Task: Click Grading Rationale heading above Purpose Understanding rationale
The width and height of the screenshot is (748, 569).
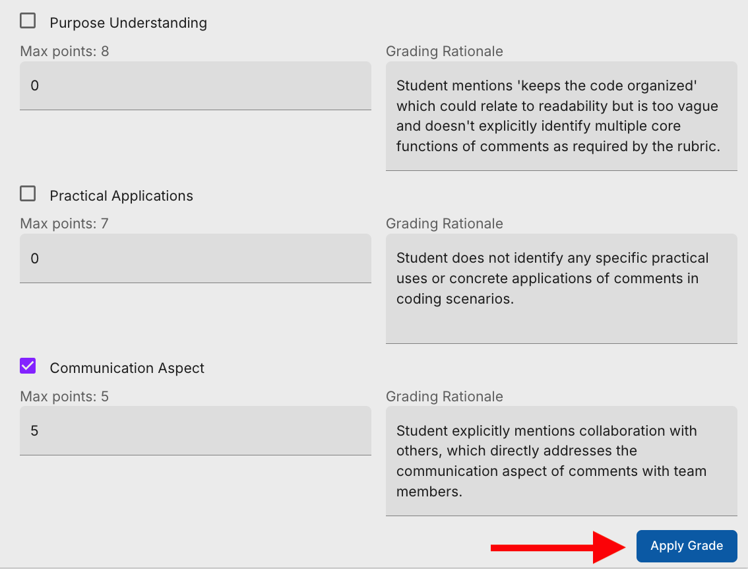Action: pyautogui.click(x=444, y=51)
